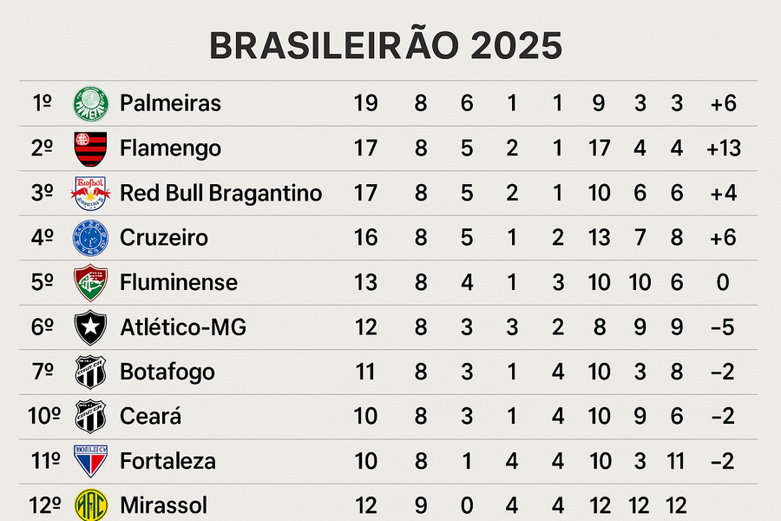Image resolution: width=781 pixels, height=521 pixels.
Task: Open the Palmeiras team name
Action: 170,103
